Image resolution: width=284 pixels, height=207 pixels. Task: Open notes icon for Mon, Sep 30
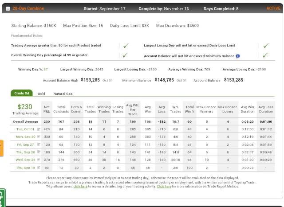[39, 137]
